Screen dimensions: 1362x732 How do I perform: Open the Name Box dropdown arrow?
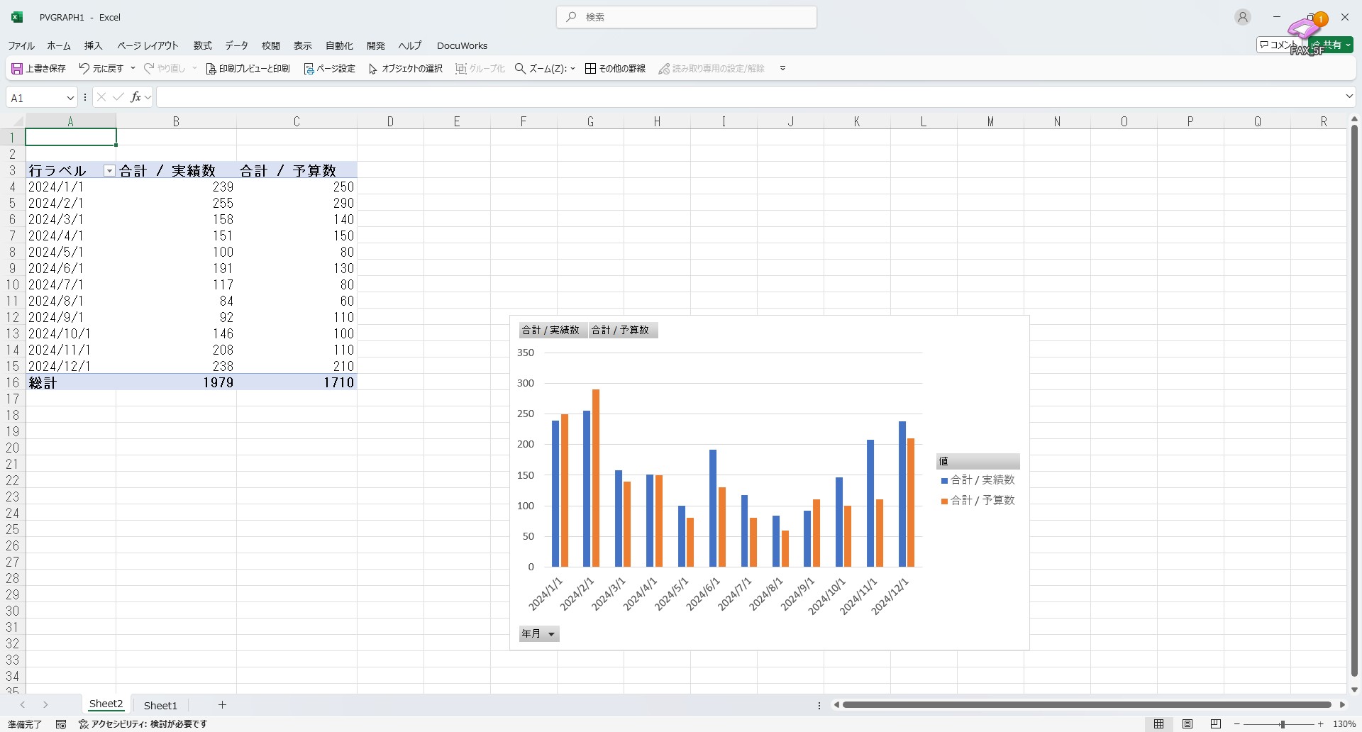pyautogui.click(x=70, y=98)
